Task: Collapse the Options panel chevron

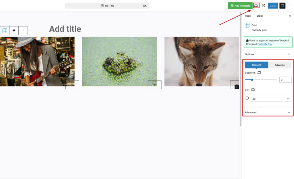Action: [x=289, y=54]
